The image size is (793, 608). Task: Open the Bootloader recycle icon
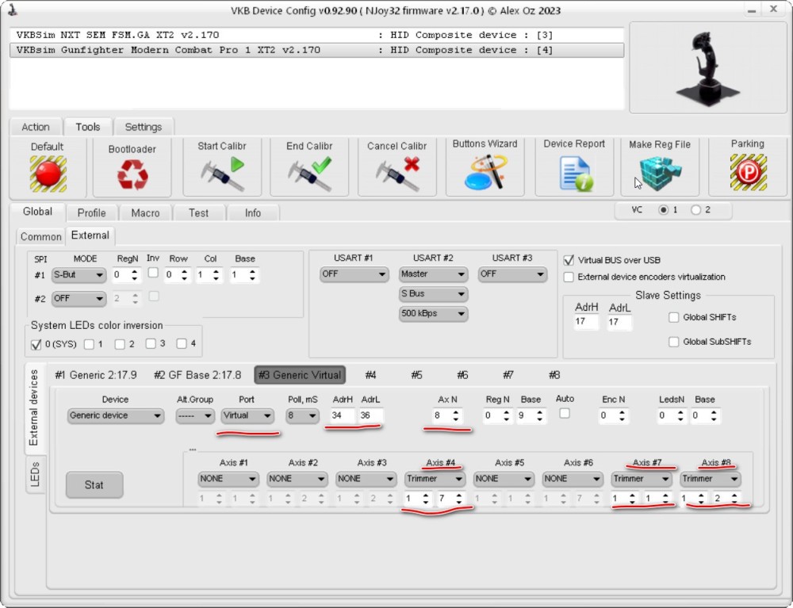tap(132, 174)
